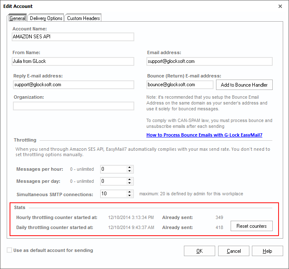
Task: Increase Simultaneous SMTP connections with up arrow
Action: tap(130, 192)
